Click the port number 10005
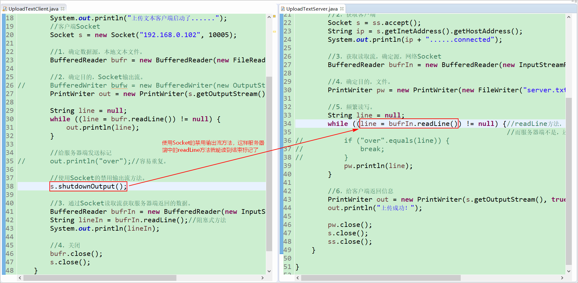 pos(219,35)
